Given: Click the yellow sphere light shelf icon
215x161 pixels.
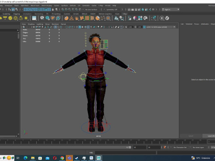Looking at the screenshot, I should click(10, 18).
